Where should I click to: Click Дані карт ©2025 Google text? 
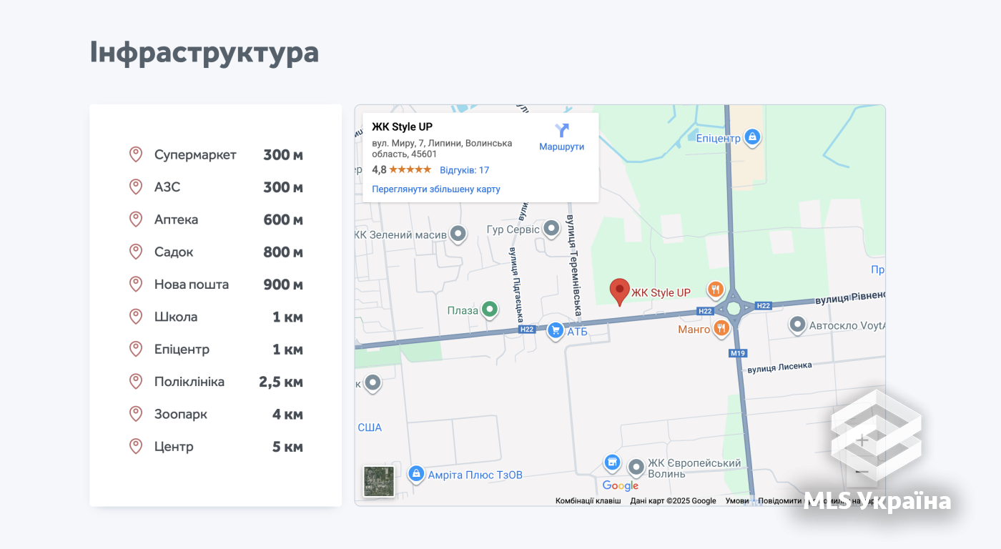click(x=673, y=501)
